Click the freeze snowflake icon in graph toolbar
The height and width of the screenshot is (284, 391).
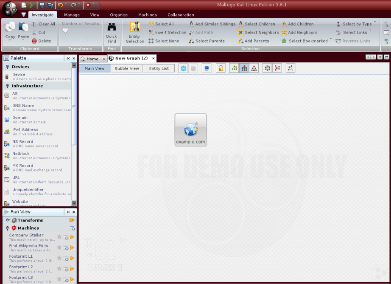(x=183, y=68)
